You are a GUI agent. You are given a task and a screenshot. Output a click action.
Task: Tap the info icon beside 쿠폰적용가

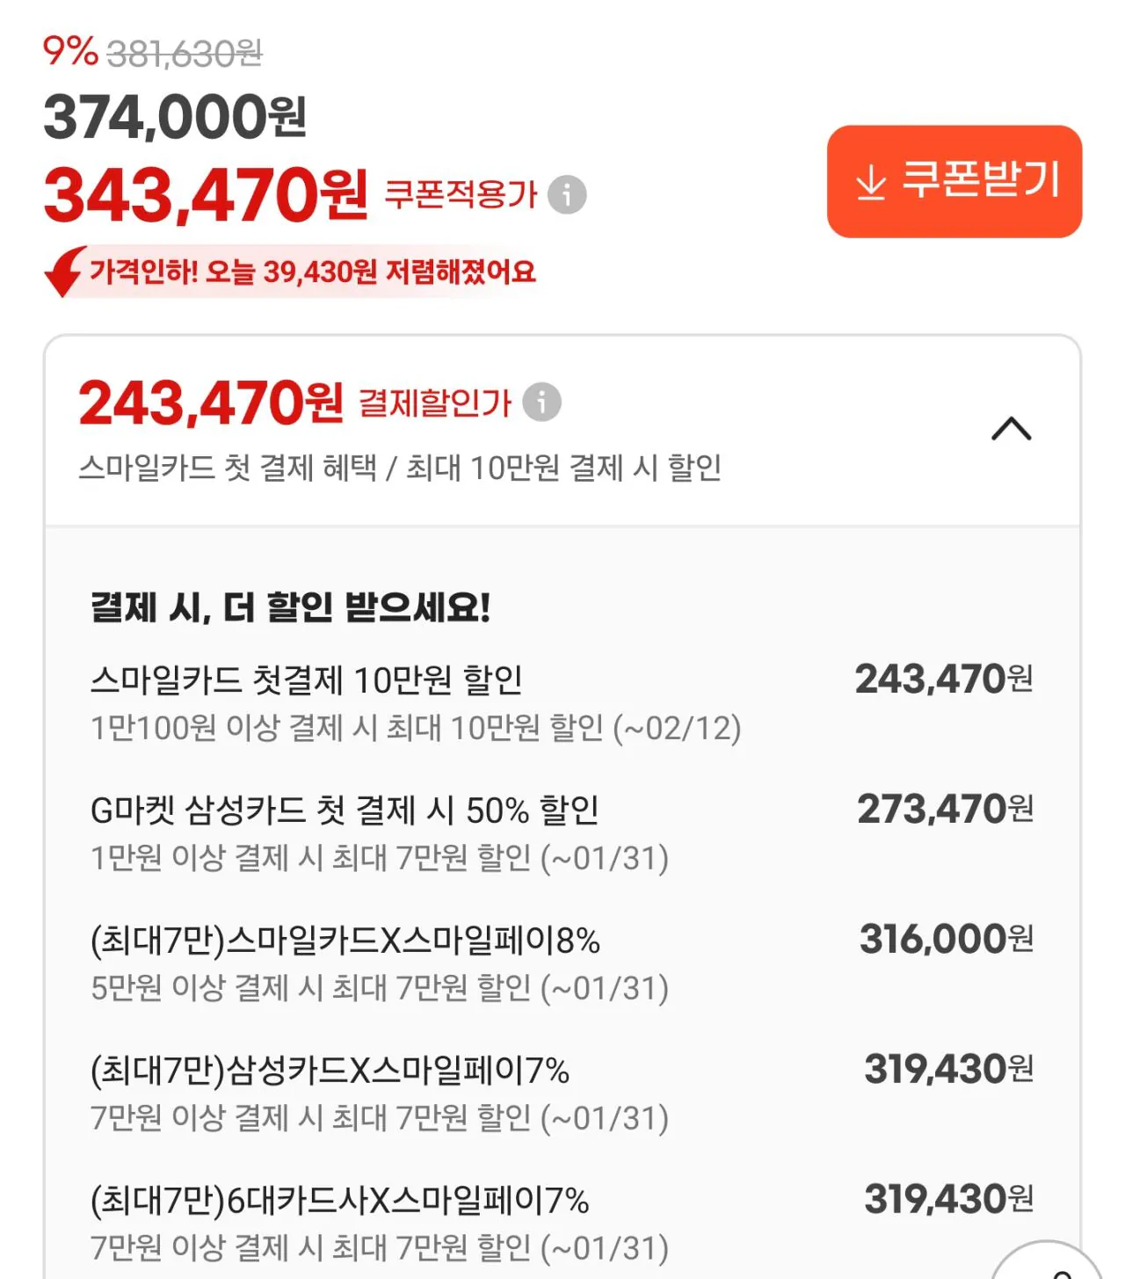click(x=567, y=194)
